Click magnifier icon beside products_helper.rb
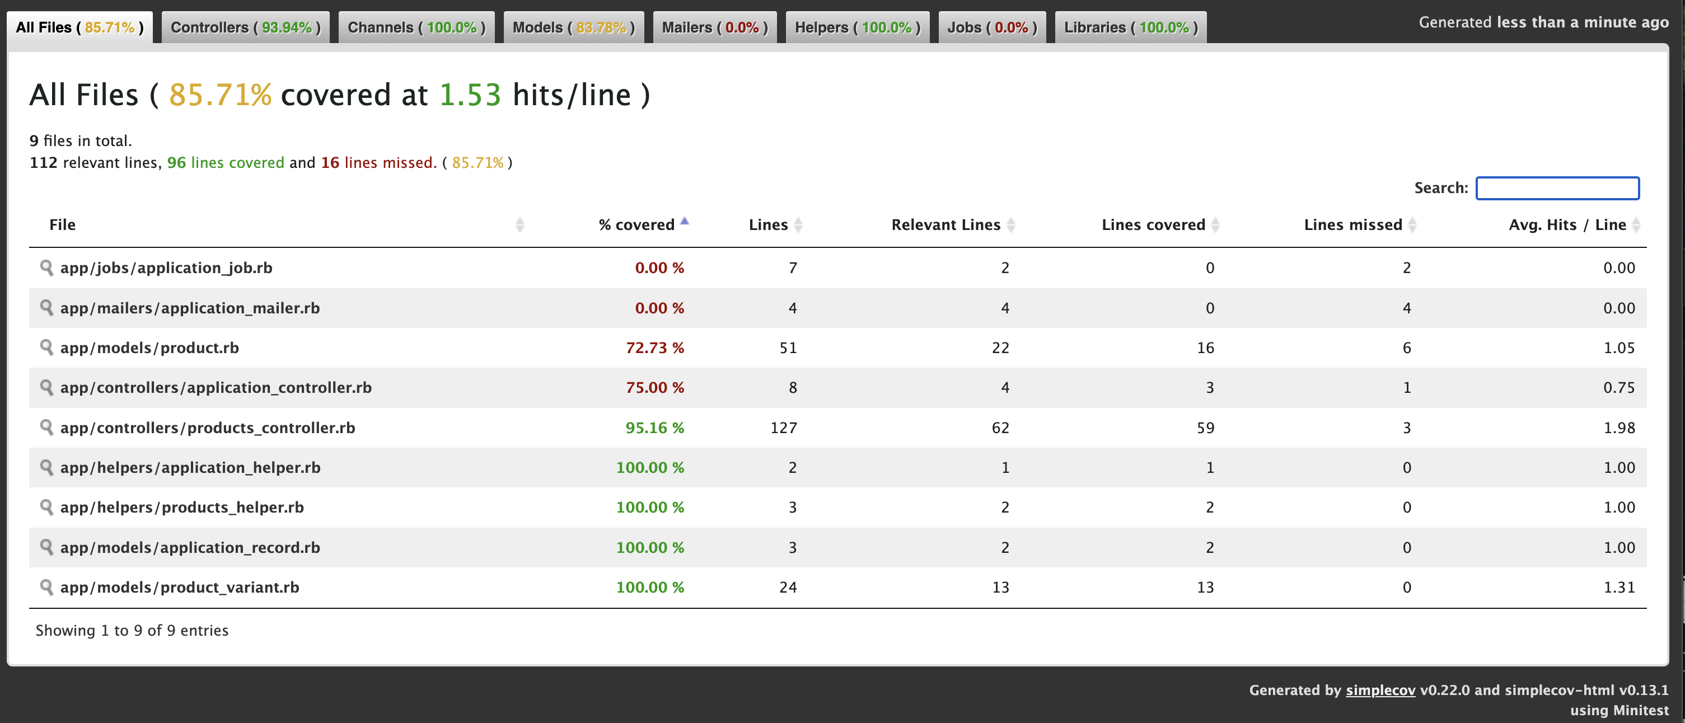 [46, 508]
